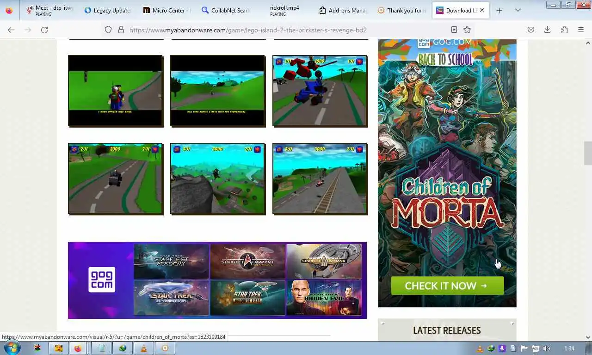Open the Action Center flag tray icon

point(524,349)
